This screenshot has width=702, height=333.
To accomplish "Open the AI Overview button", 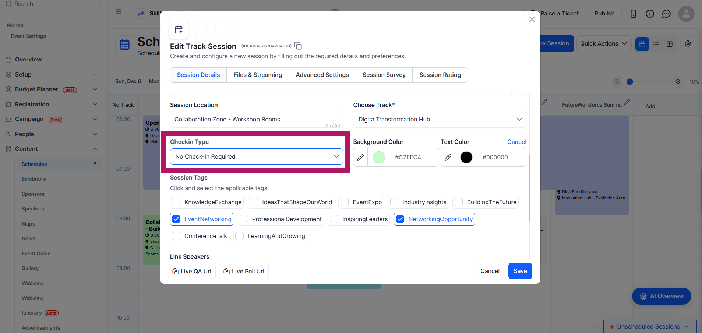I will coord(662,296).
